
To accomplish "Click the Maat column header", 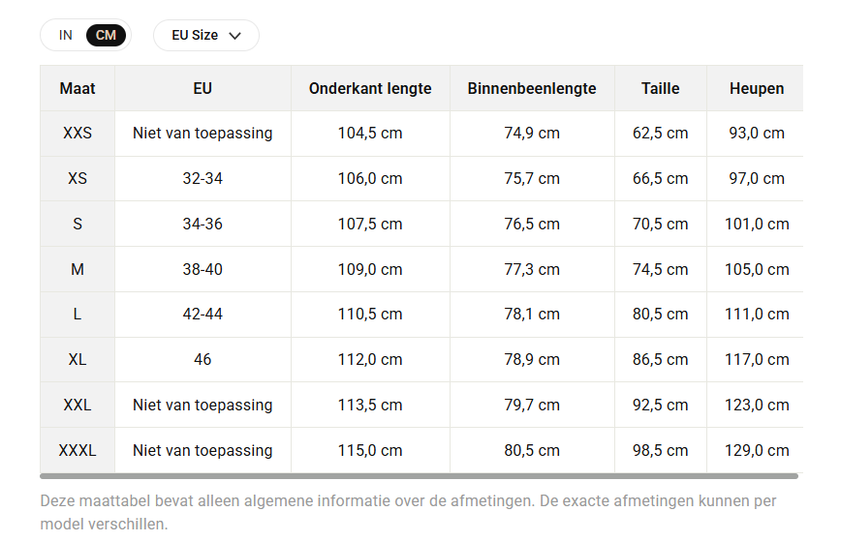I will point(78,88).
